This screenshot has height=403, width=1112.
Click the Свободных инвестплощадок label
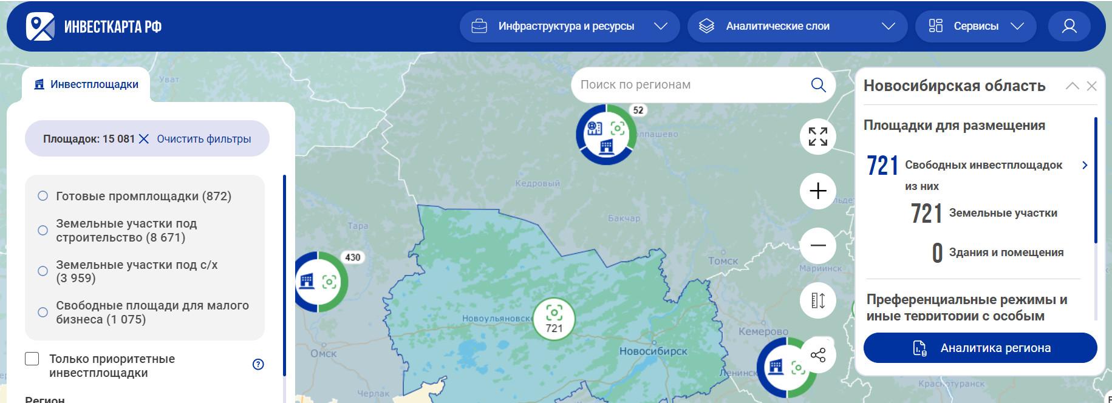coord(983,165)
